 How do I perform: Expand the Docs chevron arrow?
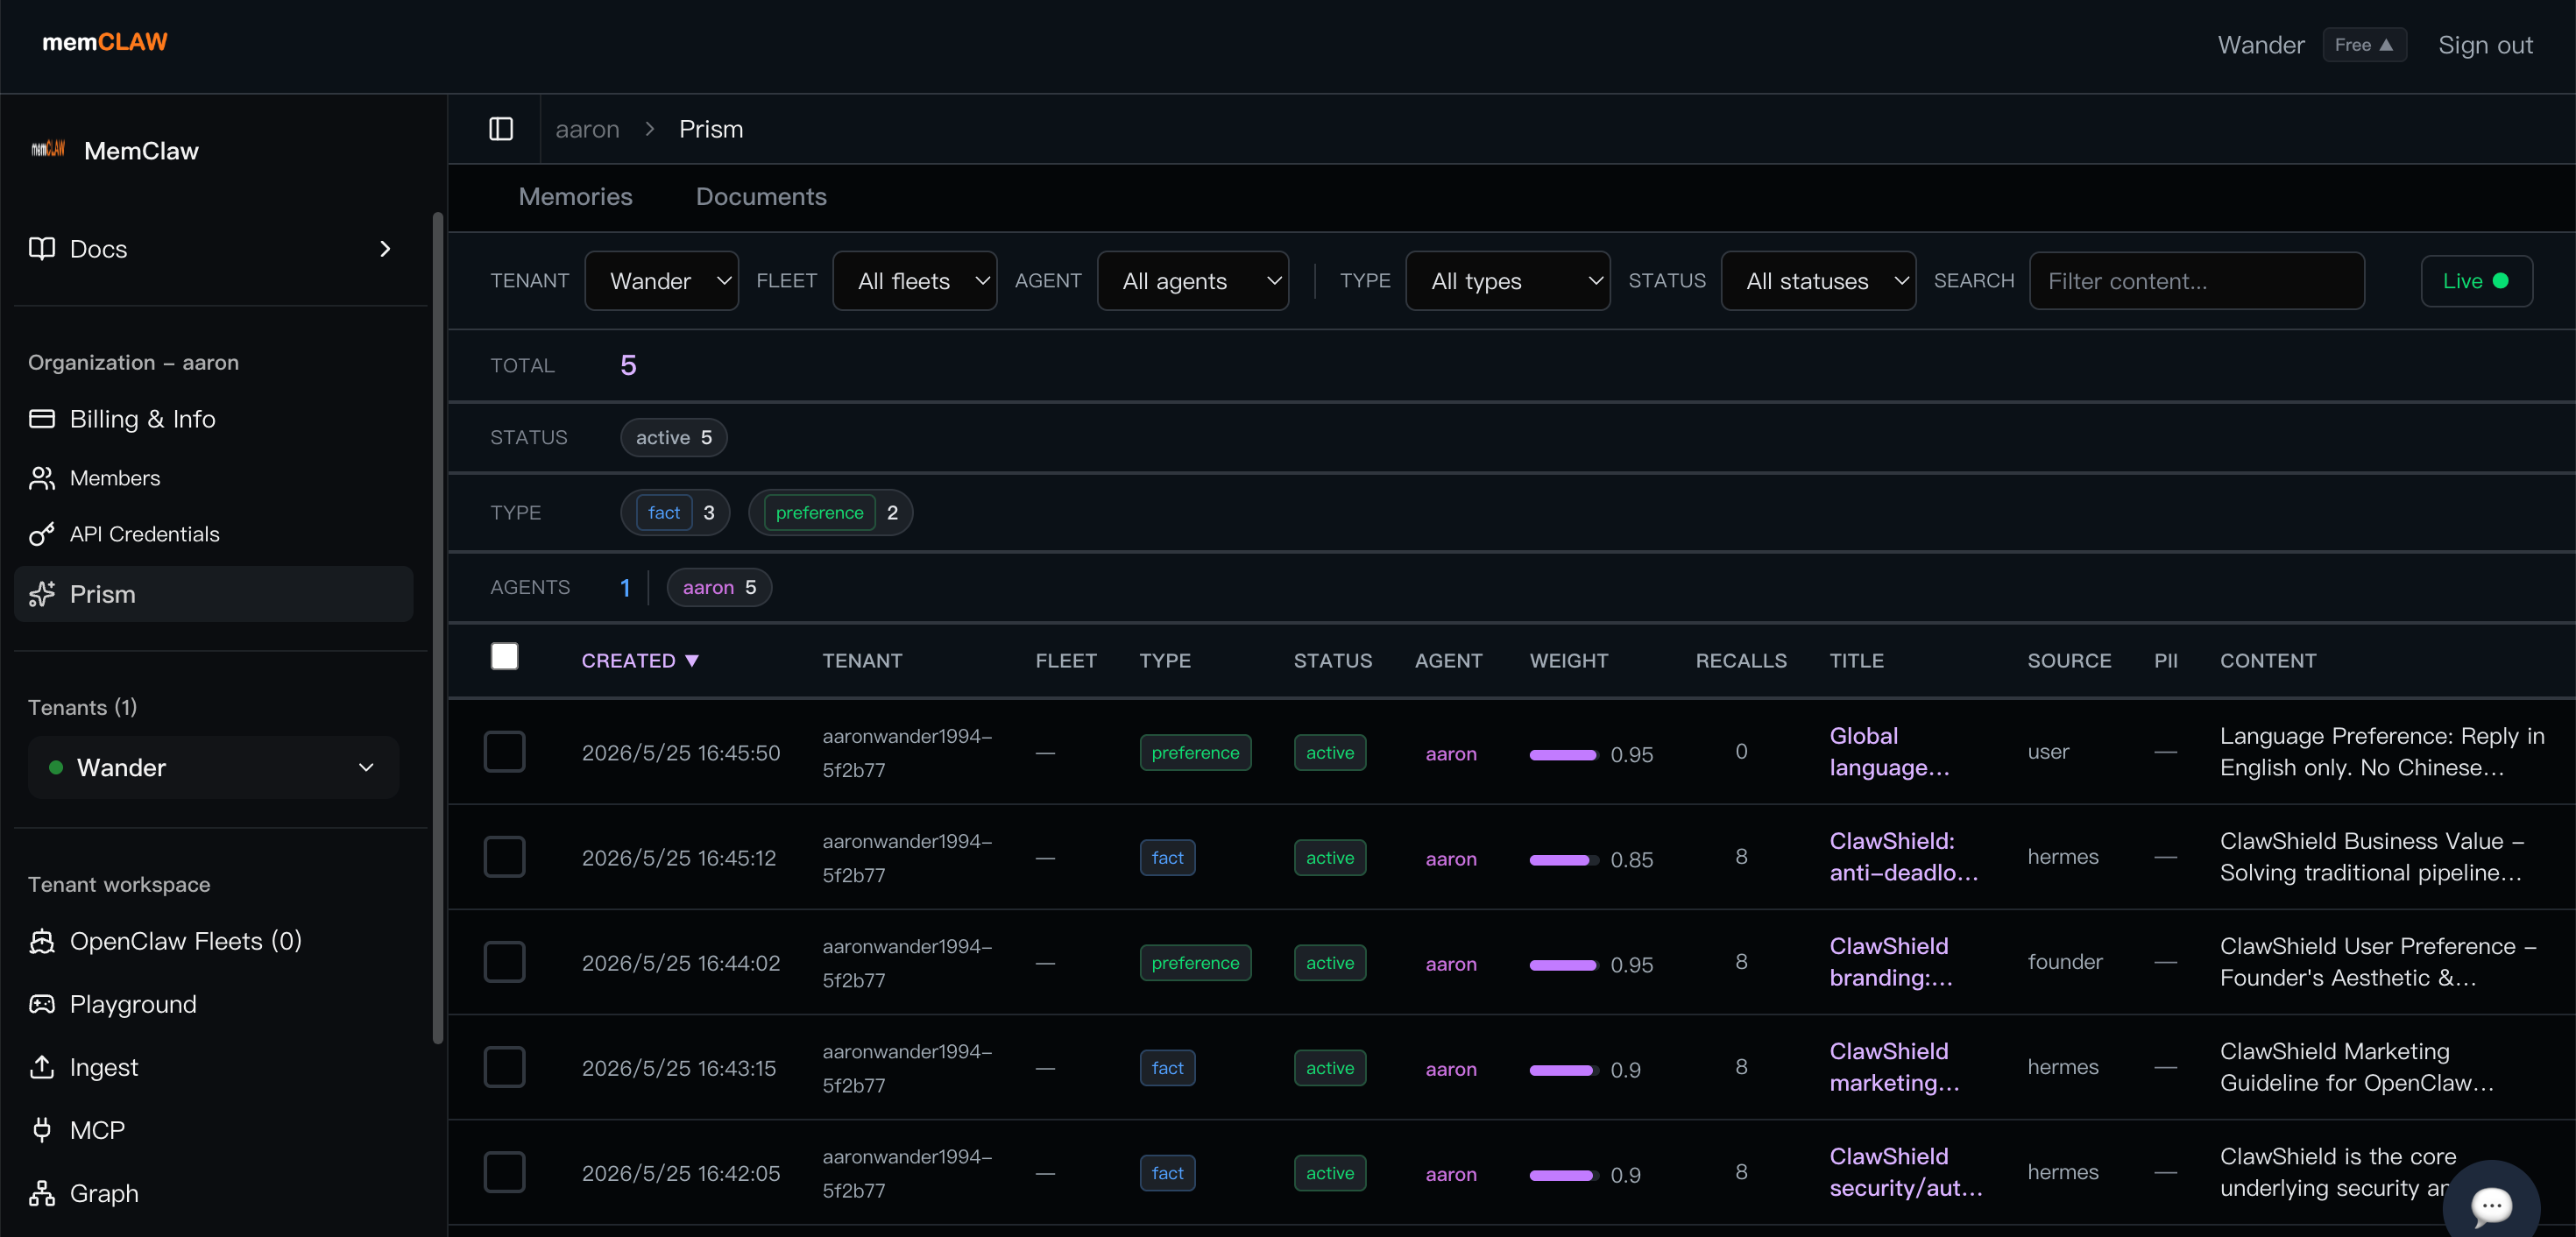pyautogui.click(x=385, y=249)
